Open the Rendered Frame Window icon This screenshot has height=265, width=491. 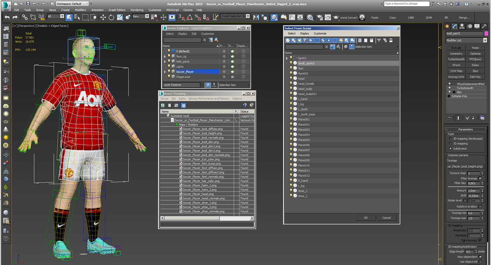click(328, 17)
